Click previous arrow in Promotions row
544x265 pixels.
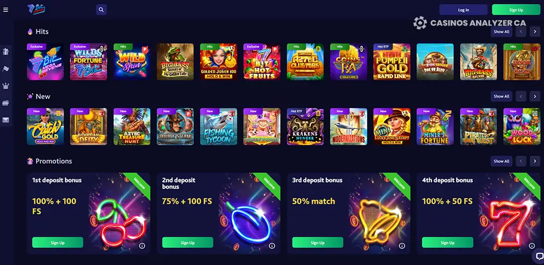point(521,161)
